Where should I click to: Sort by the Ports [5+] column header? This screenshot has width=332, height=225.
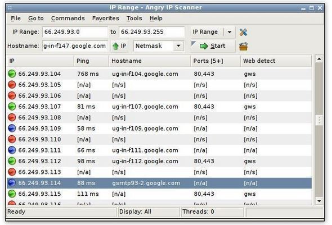[216, 61]
